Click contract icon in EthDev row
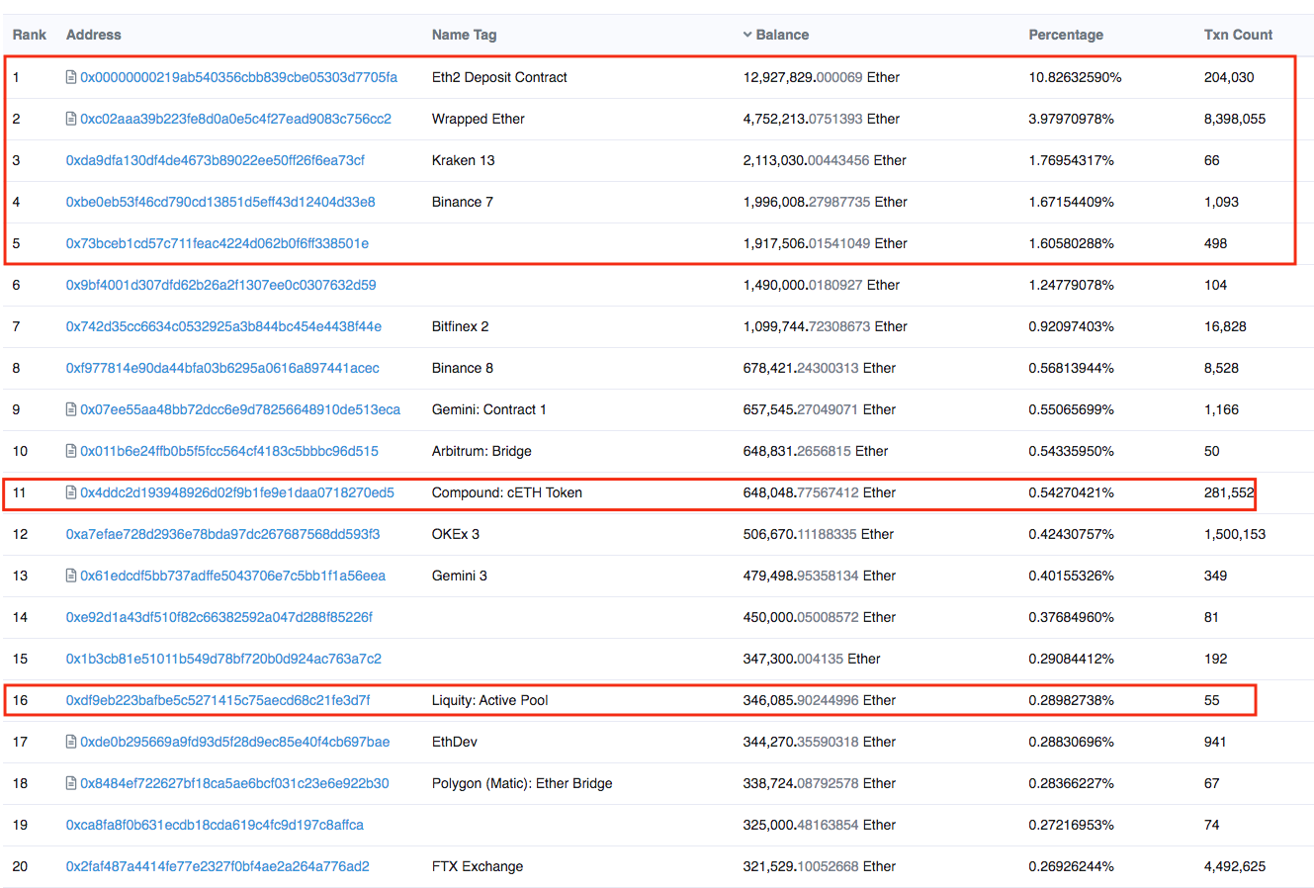 coord(71,742)
